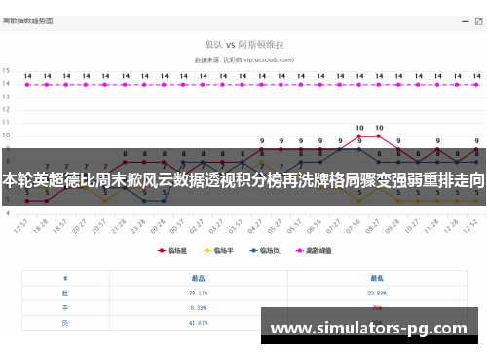Click the magenta 14 point above 12:52
This screenshot has height=353, width=487.
tap(476, 85)
